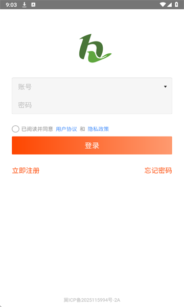This screenshot has height=307, width=184.
Task: Tap the letter A keyboard icon in status bar
Action: (x=33, y=5)
